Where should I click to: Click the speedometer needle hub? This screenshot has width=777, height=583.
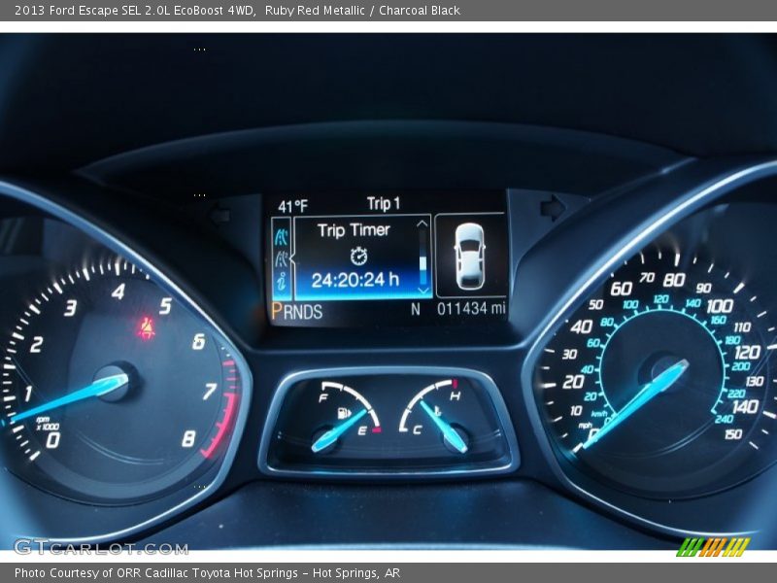click(x=668, y=373)
